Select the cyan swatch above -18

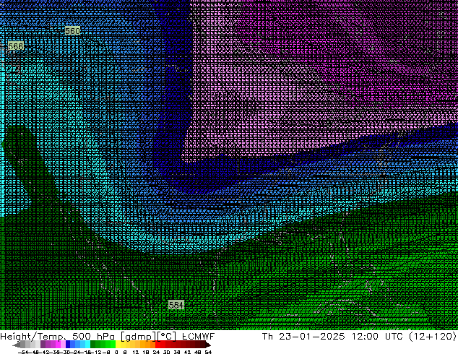pyautogui.click(x=88, y=345)
